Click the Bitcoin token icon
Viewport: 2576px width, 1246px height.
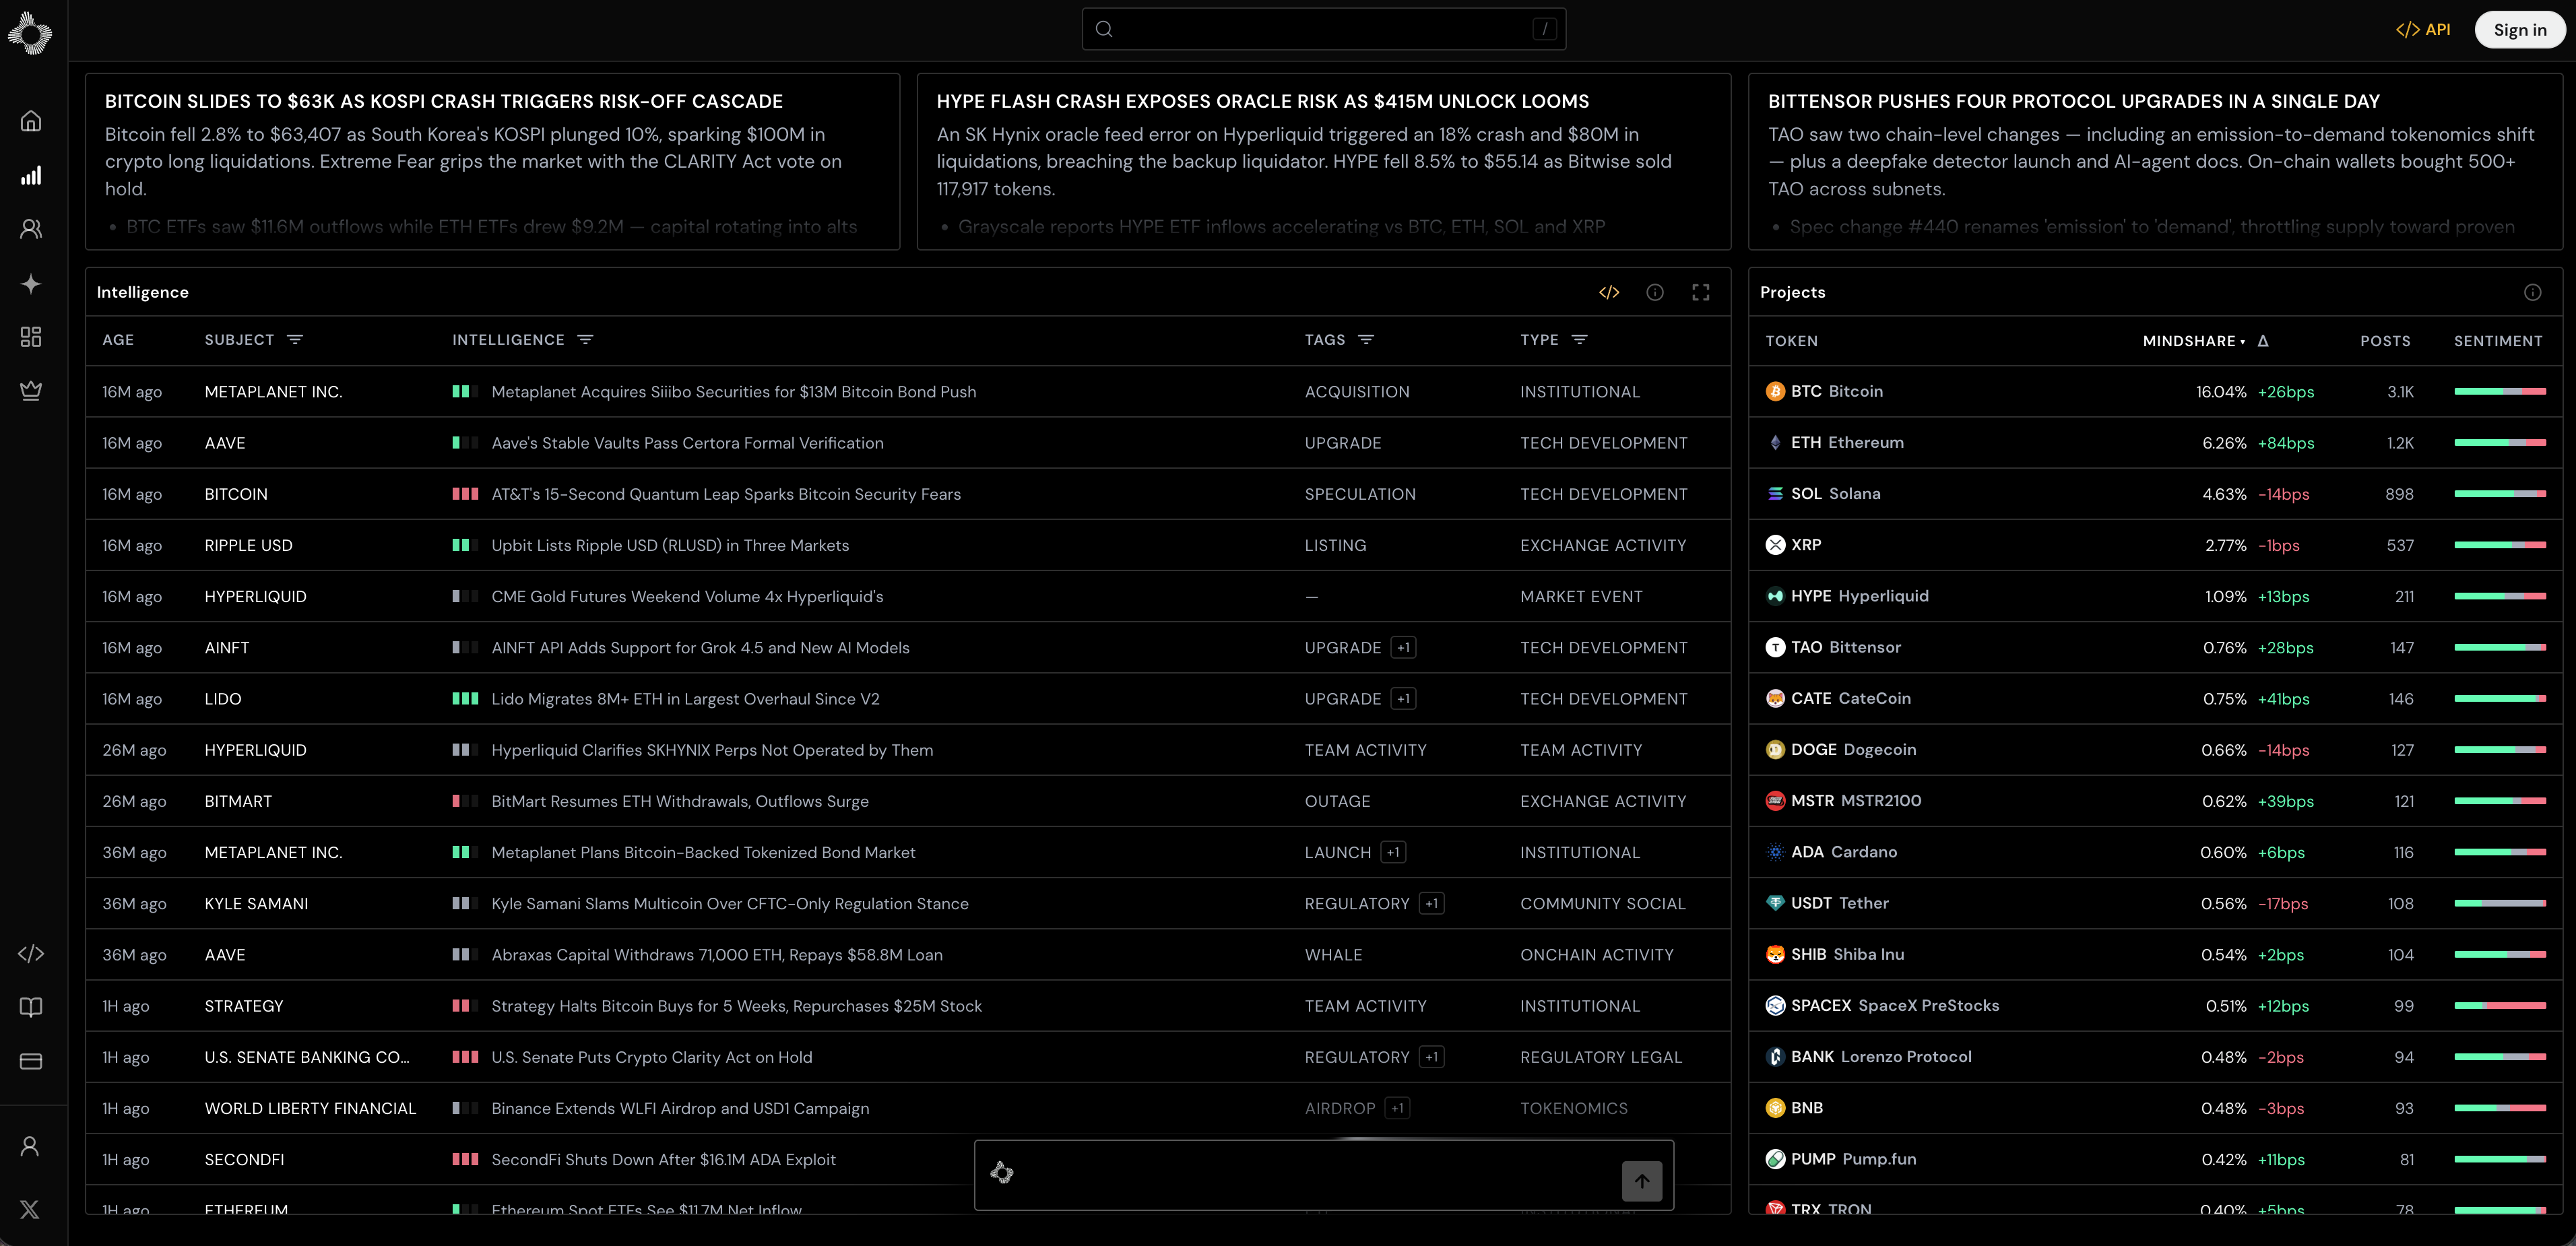coord(1775,392)
